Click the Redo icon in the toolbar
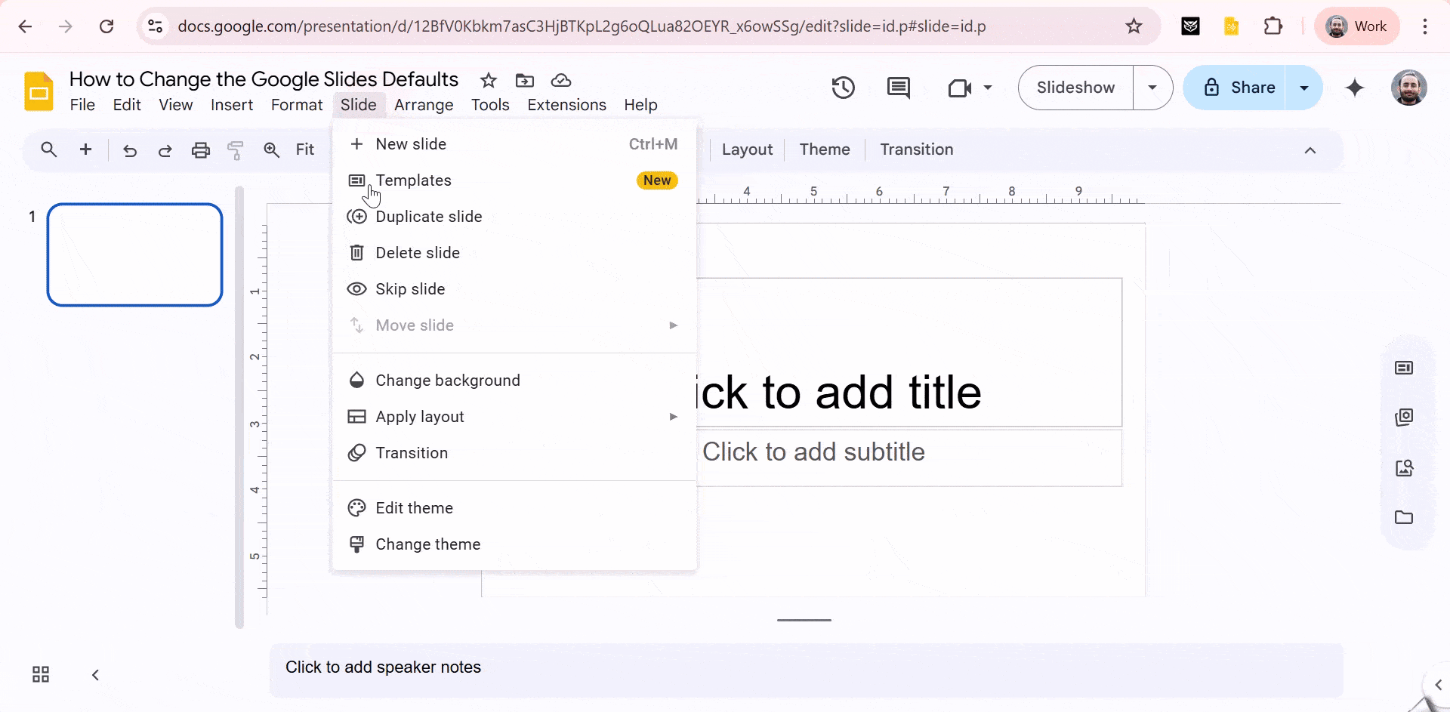 165,149
